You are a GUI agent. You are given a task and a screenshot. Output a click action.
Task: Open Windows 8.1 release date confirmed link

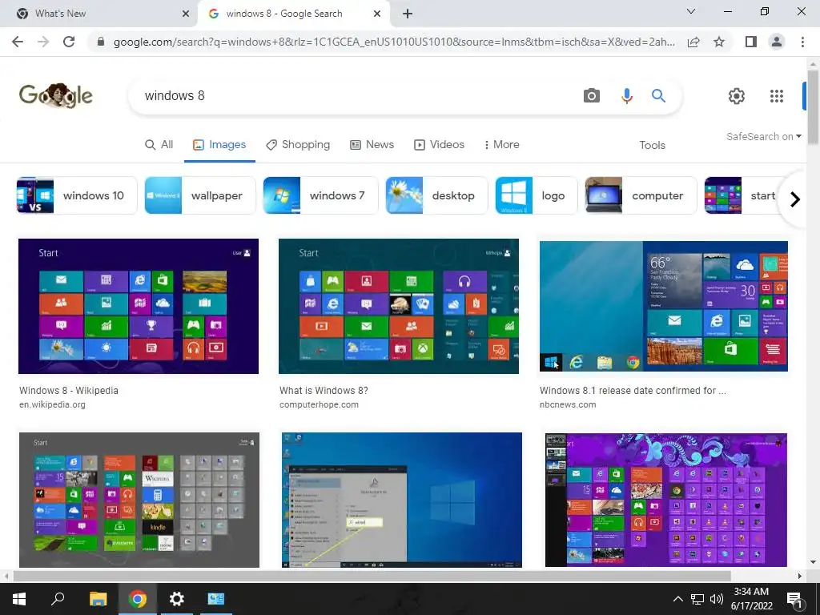coord(633,391)
